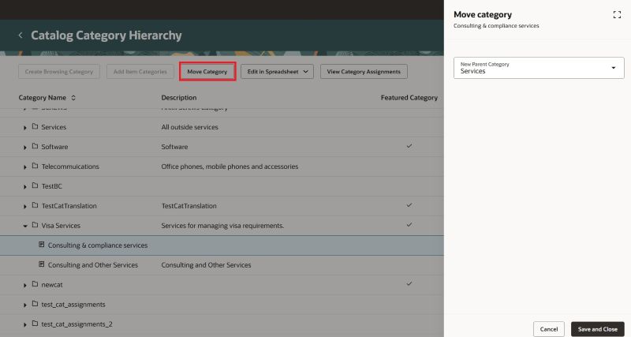Go back using the header arrow
The width and height of the screenshot is (631, 337).
coord(21,36)
